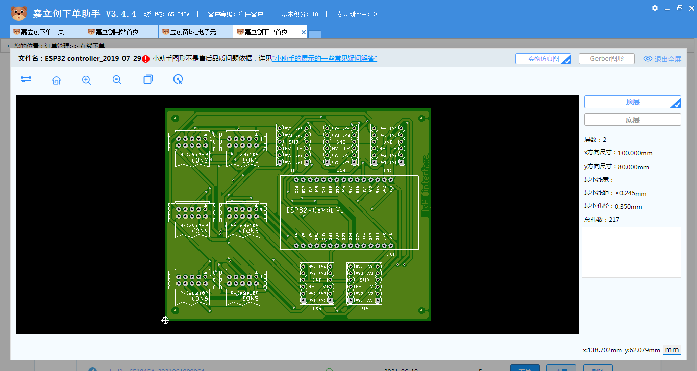
Task: Click the CON4 connector on the PCB
Action: 192,219
